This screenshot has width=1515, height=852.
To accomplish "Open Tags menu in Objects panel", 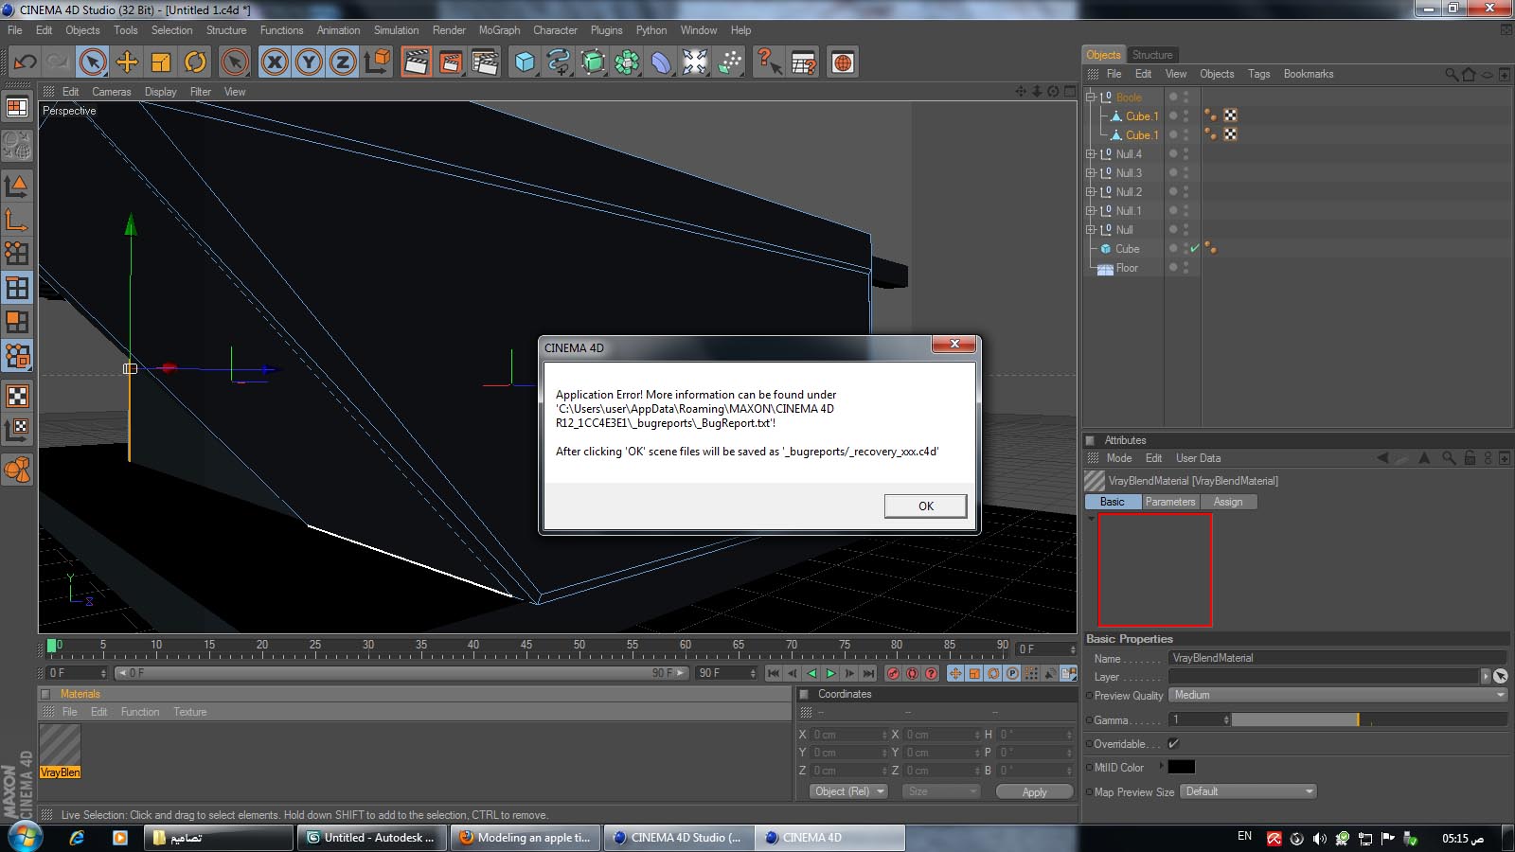I will 1258,74.
